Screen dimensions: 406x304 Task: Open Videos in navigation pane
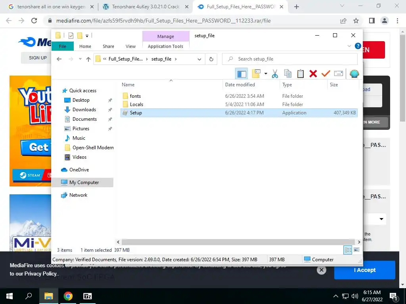tap(79, 157)
